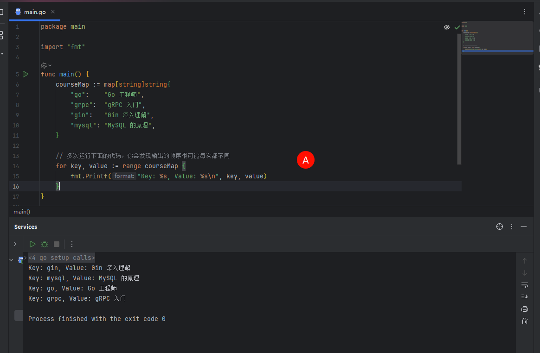
Task: Click output line 'Key: mysql, Value: MySQL 的原理'
Action: coord(84,278)
